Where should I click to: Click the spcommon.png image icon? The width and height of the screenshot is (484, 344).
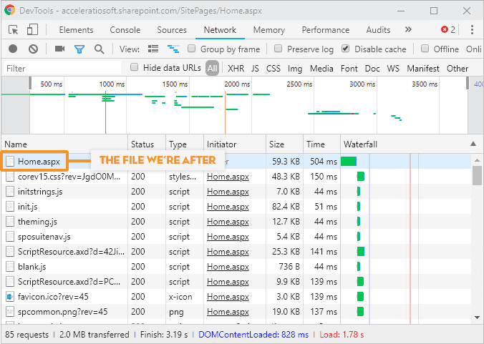click(x=10, y=312)
